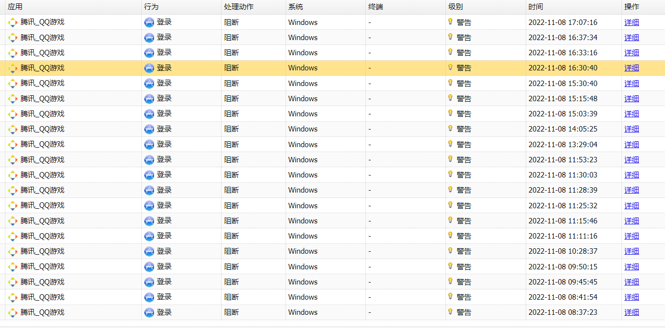Screen dimensions: 665x328
Task: Open 详细 link for highlighted 16:30:40 entry
Action: (x=632, y=68)
